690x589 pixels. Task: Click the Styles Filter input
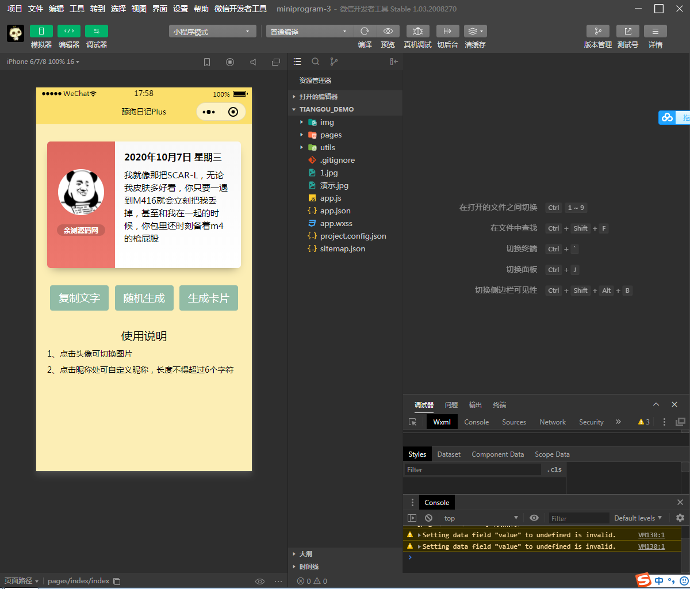(x=472, y=470)
